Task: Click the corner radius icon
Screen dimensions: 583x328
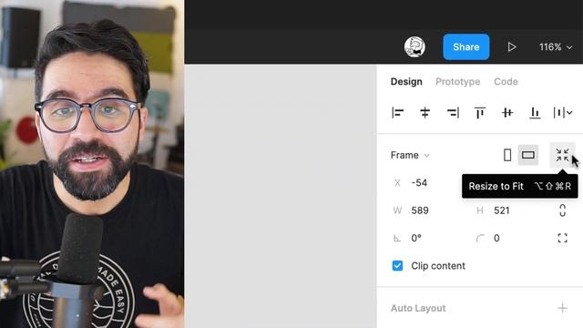Action: [480, 238]
